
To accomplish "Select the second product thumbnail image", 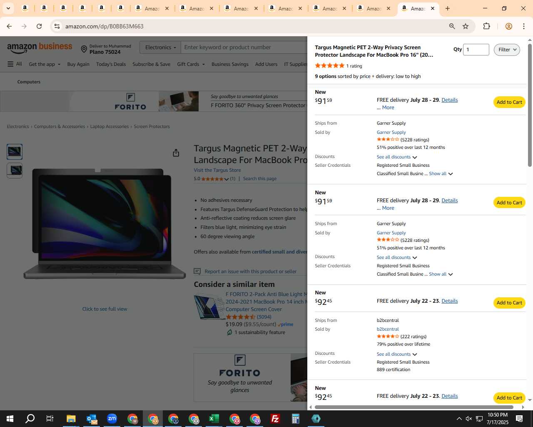I will pos(15,171).
